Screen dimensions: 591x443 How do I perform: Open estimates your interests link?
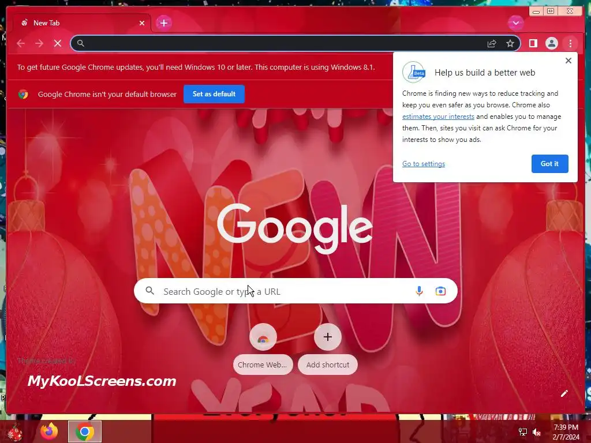pos(438,117)
